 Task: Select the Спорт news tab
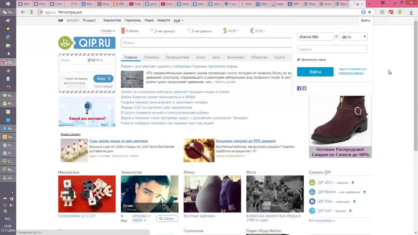[201, 57]
